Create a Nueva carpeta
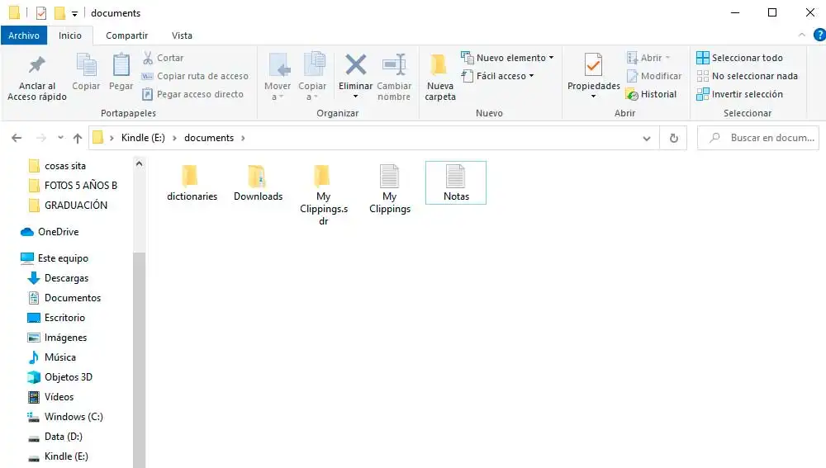Image resolution: width=826 pixels, height=468 pixels. click(440, 77)
